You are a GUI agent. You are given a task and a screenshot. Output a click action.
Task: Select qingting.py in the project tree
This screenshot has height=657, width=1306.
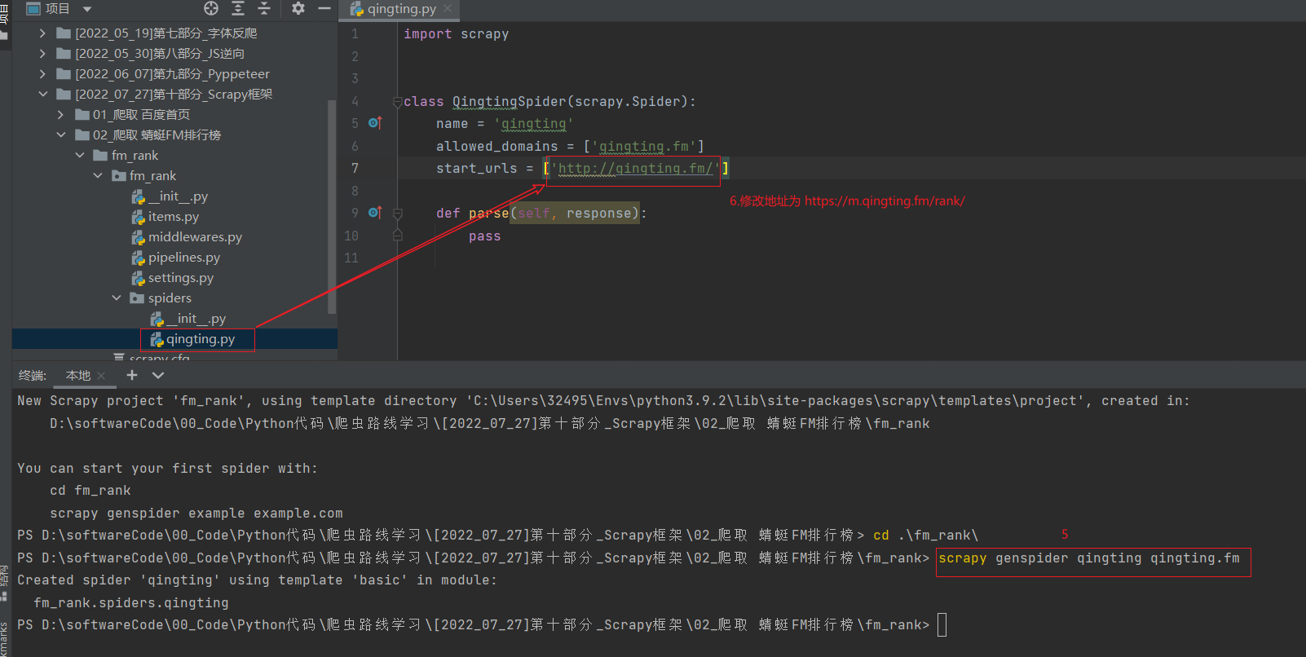[x=201, y=339]
